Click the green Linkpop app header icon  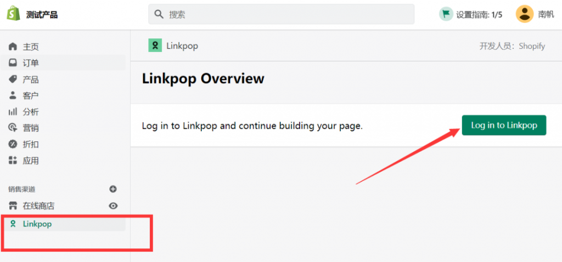click(x=155, y=45)
